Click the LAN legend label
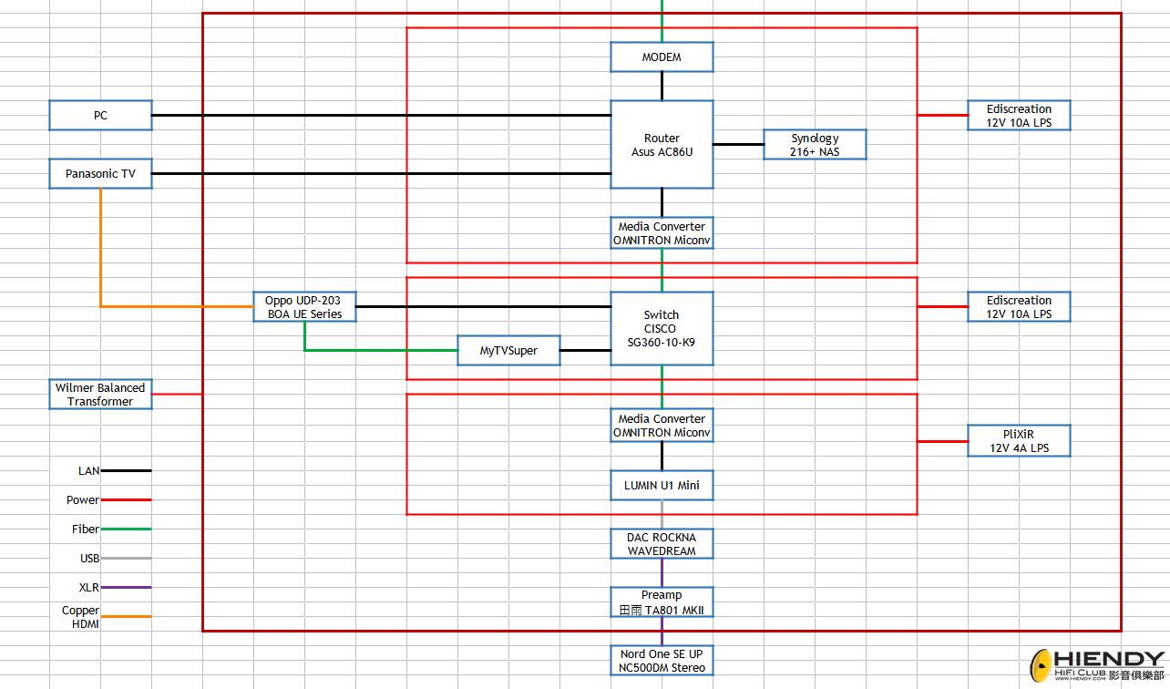Screen dimensions: 1170x689 coord(88,471)
